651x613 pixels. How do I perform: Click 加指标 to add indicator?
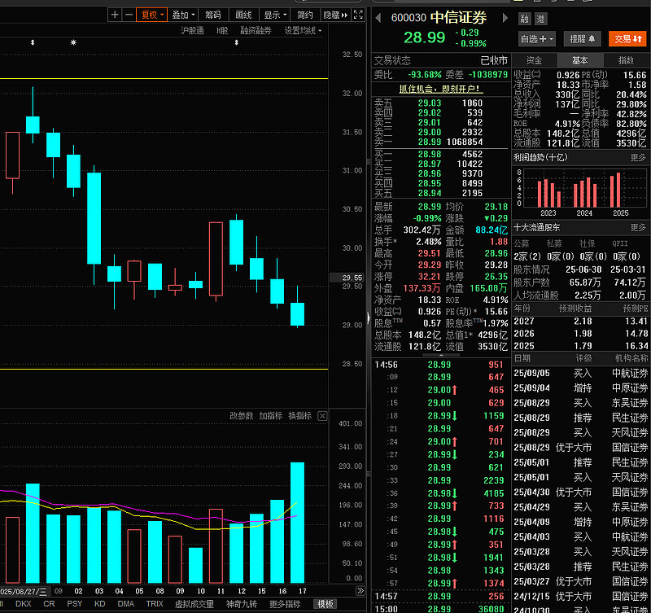point(271,416)
